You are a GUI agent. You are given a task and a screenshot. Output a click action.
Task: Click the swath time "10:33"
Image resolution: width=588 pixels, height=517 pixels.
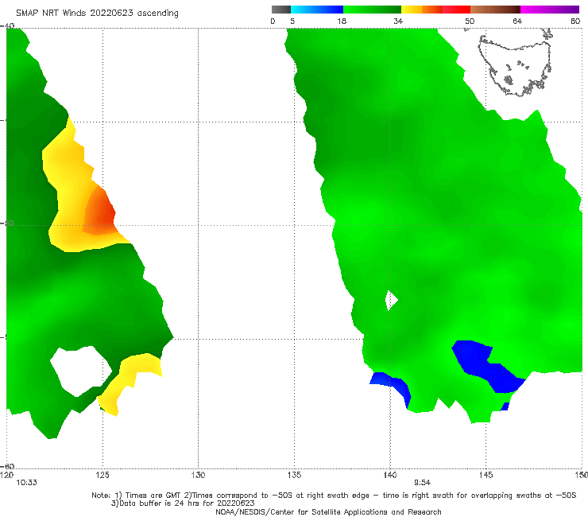click(x=27, y=483)
